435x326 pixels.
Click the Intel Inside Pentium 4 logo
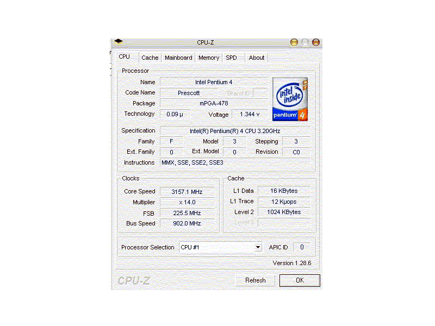[x=290, y=99]
